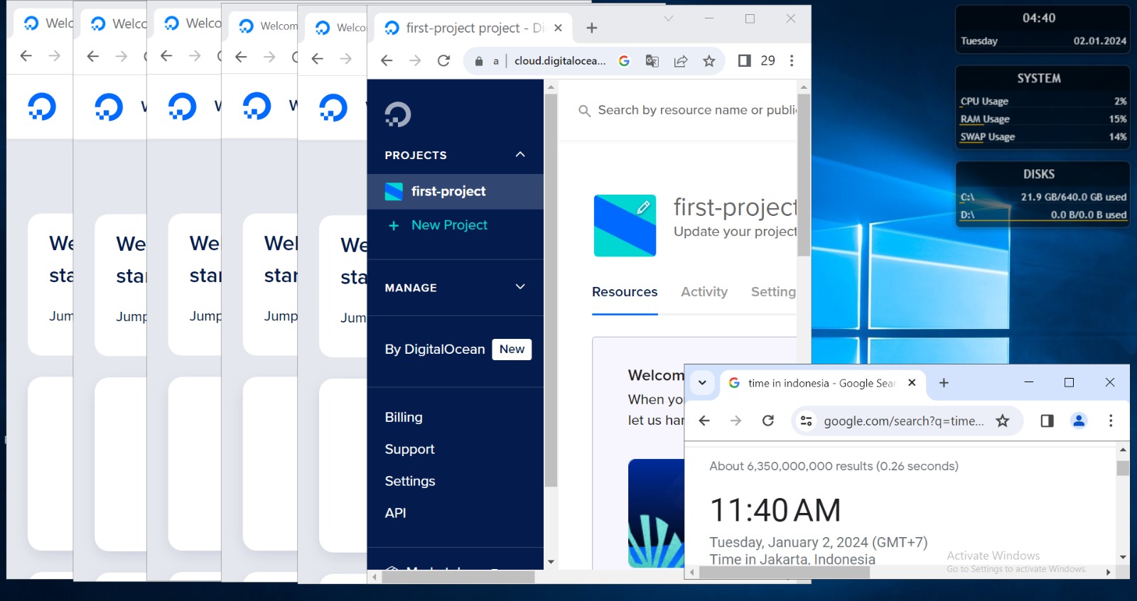Screen dimensions: 1137x601
Task: Open the Translate page icon in address bar
Action: coord(652,61)
